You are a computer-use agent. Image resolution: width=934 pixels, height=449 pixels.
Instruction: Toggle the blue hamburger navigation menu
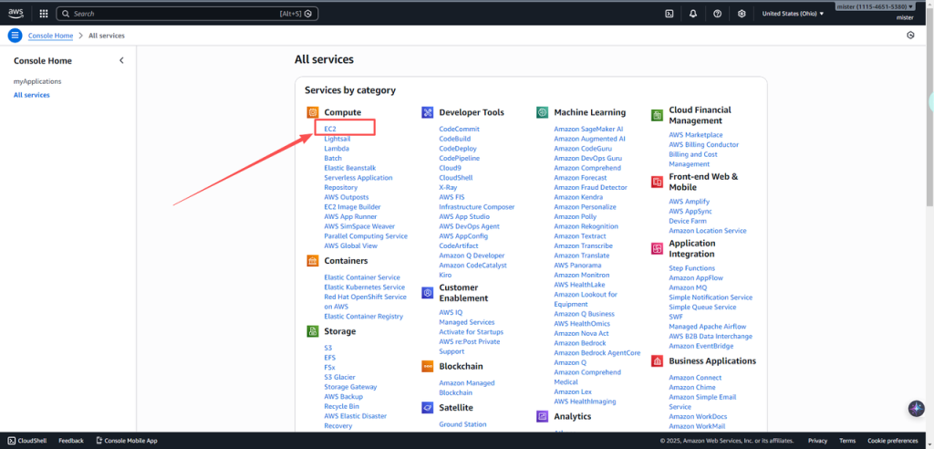tap(15, 36)
